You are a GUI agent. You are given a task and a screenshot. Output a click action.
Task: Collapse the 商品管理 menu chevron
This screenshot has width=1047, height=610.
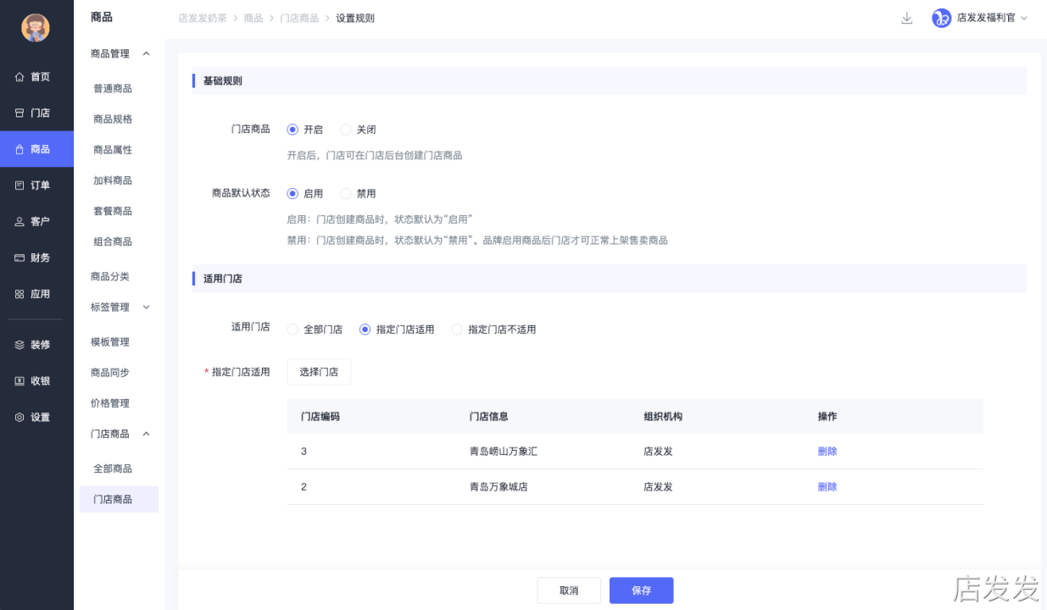coord(146,53)
